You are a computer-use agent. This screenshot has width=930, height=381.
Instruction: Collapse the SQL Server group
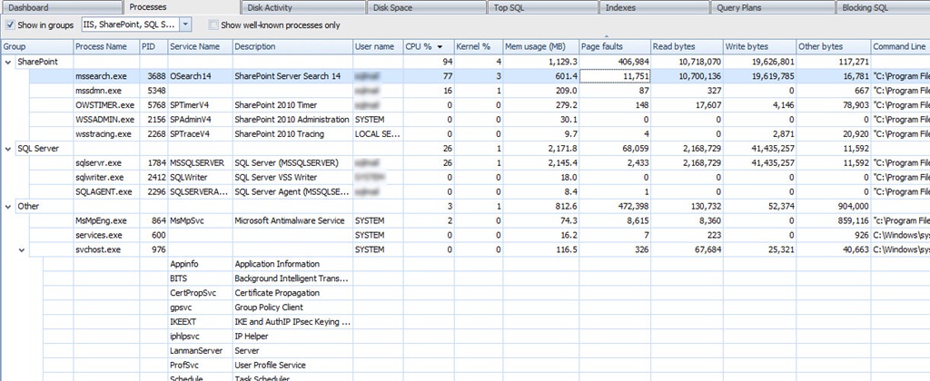click(x=7, y=149)
